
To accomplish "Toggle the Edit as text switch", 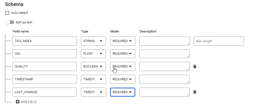I will pos(10,22).
